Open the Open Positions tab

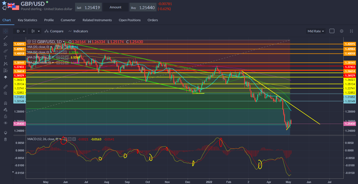(130, 20)
